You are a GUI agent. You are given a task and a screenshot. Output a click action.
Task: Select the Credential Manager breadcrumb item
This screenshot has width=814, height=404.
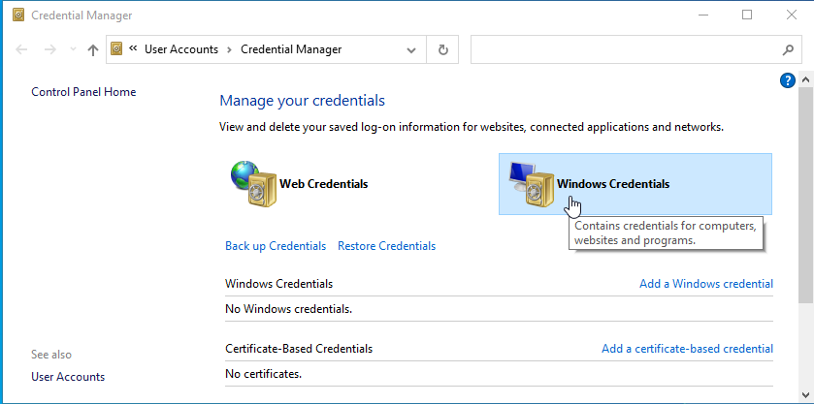(x=291, y=49)
